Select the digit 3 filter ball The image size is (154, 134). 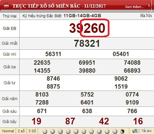tap(68, 131)
